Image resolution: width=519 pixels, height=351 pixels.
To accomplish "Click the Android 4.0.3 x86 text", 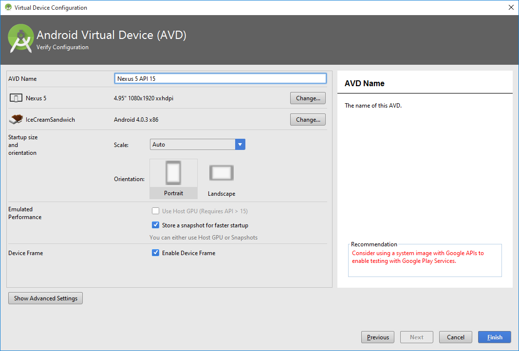I will (x=136, y=120).
